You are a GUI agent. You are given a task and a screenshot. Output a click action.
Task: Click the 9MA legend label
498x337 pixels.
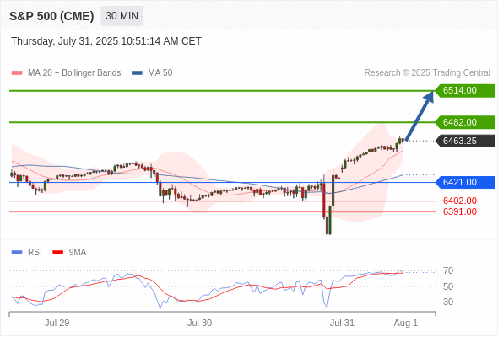[78, 253]
